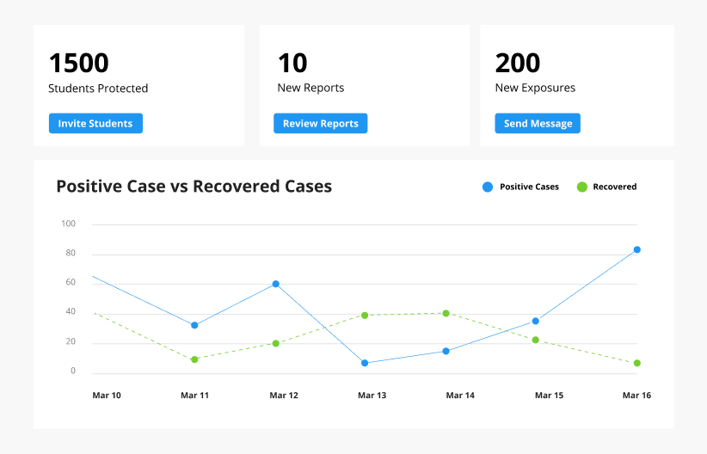Select the Recovered legend label
Screen dimensions: 707x454
615,187
